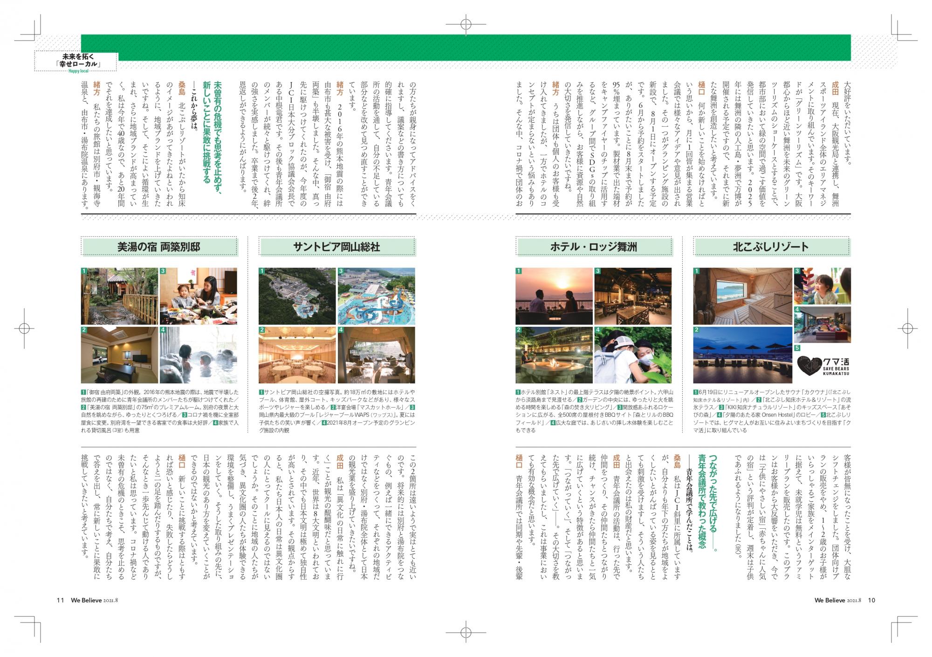Viewport: 932px width, 657px height.
Task: Select the 北こぶしリゾート heading
Action: coord(771,247)
